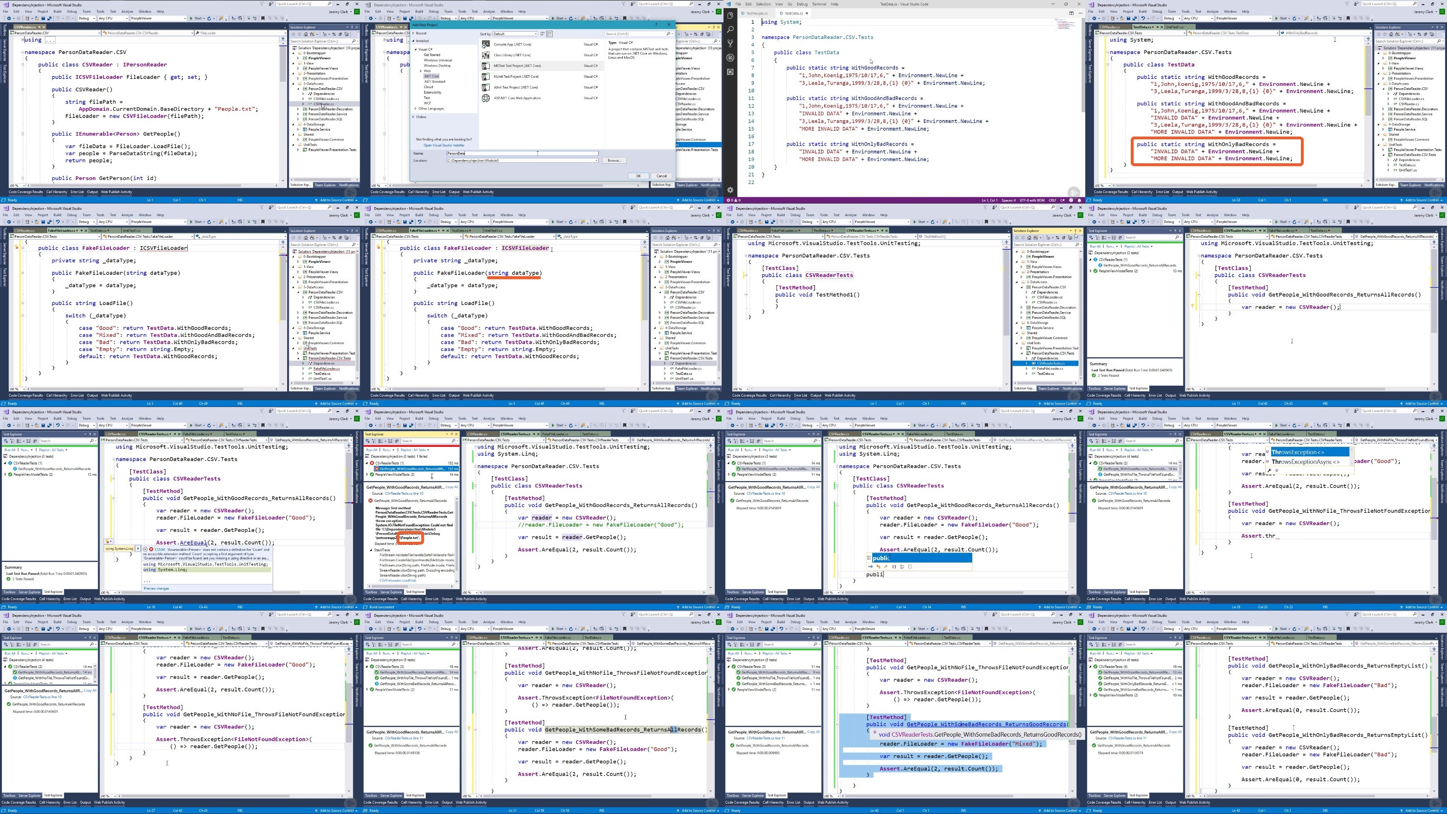Expand Other Languages in template tree

tap(415, 109)
